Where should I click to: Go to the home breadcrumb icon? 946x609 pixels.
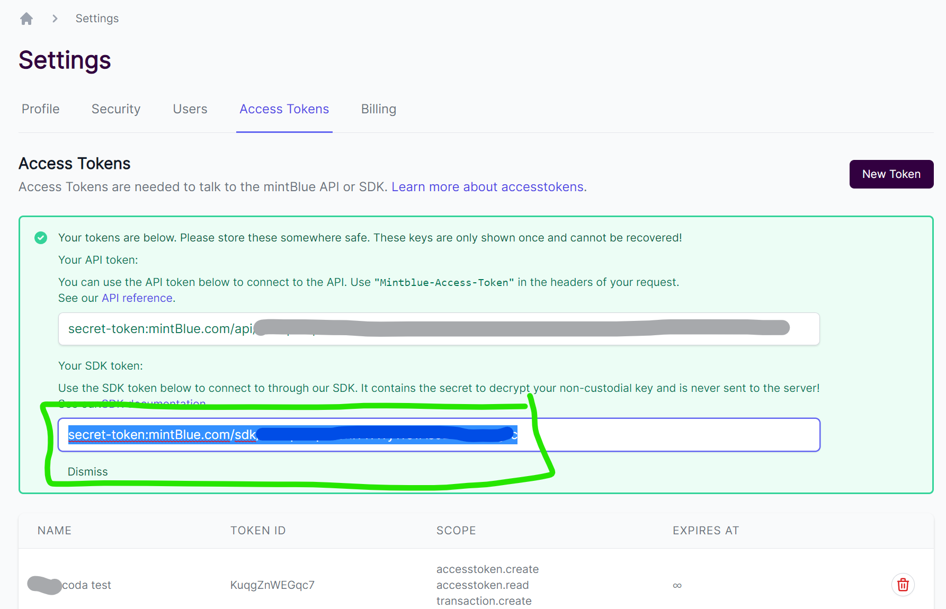pos(26,19)
